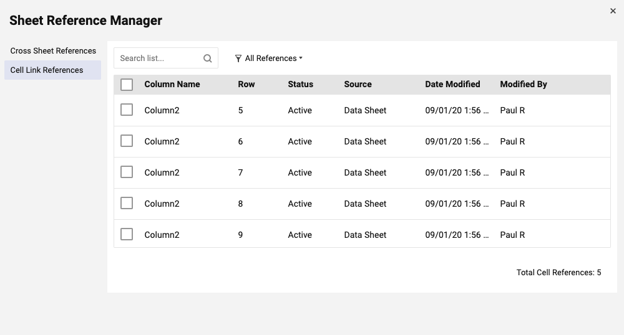Click into the Search list field
The width and height of the screenshot is (624, 335).
coord(157,59)
